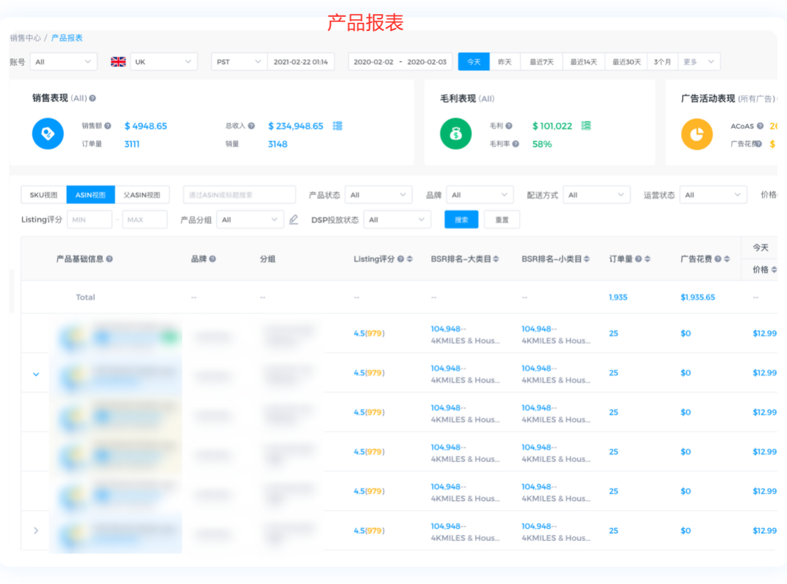Click the orange pie chart icon

coord(696,134)
